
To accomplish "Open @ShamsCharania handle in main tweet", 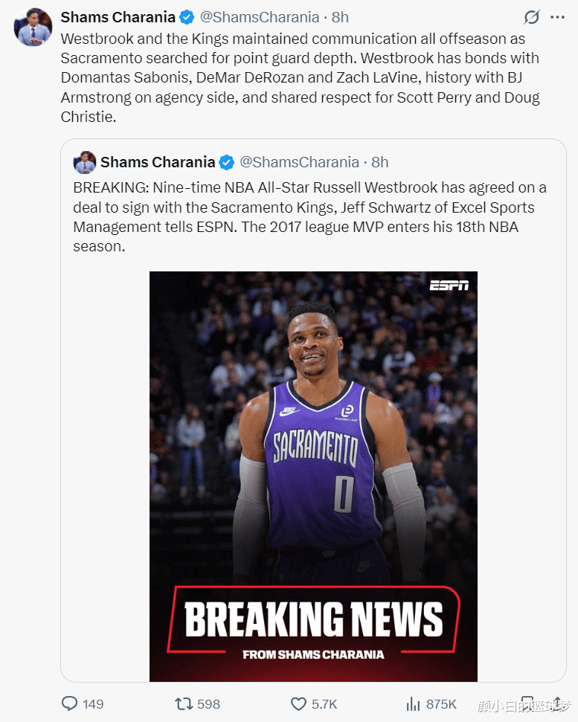I will [260, 18].
